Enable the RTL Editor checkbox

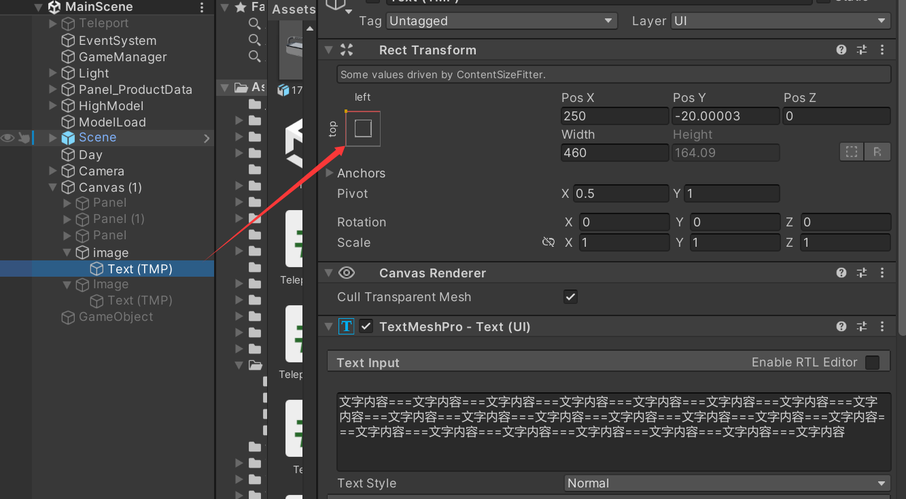[872, 362]
